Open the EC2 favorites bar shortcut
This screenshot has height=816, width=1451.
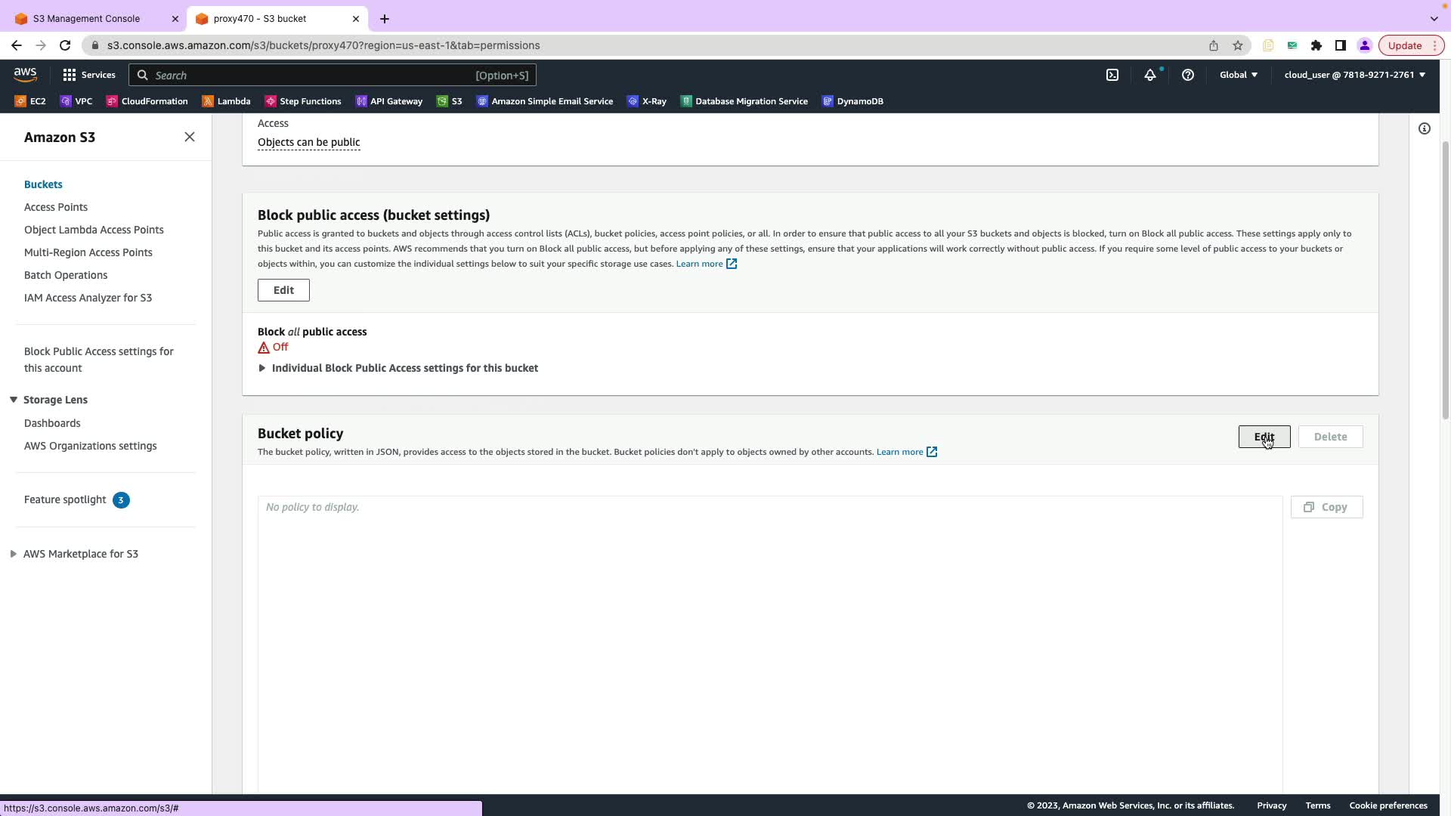click(30, 101)
